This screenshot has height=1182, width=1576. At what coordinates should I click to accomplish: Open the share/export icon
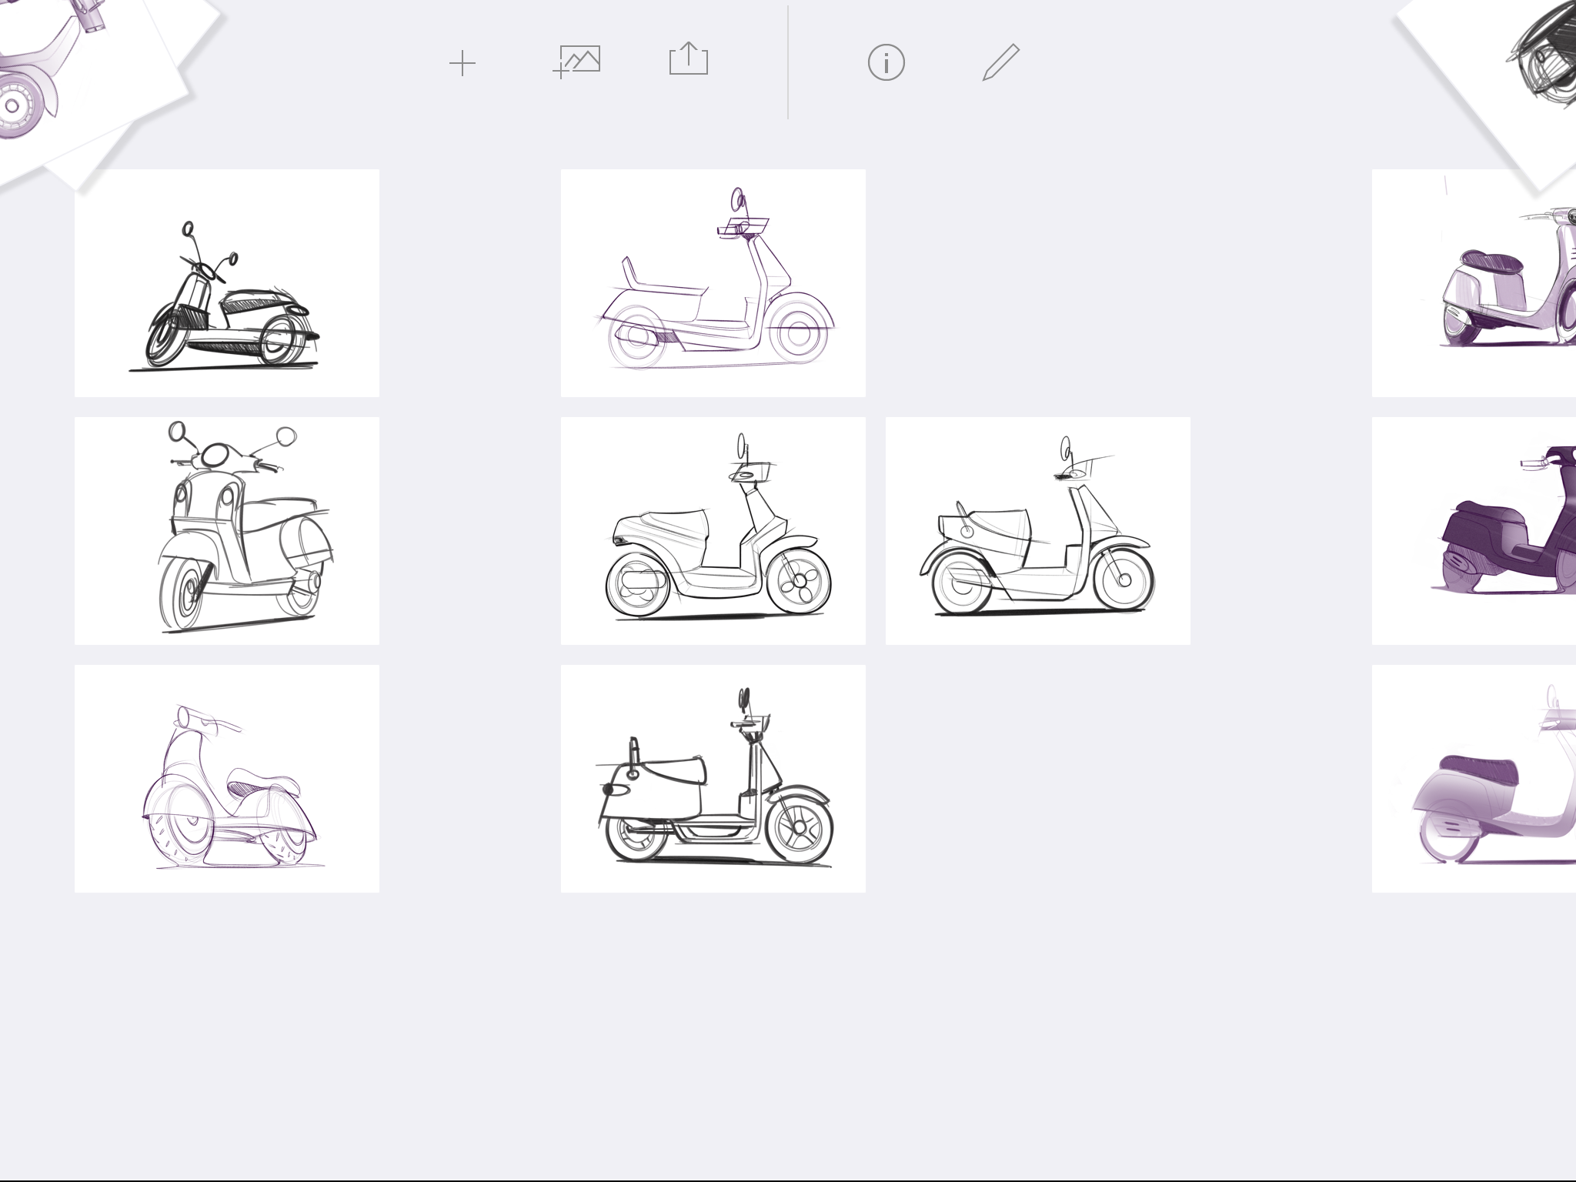(689, 60)
